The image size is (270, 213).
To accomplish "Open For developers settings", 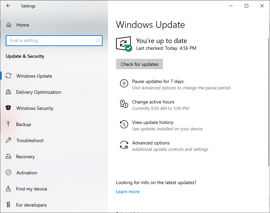I will click(31, 205).
